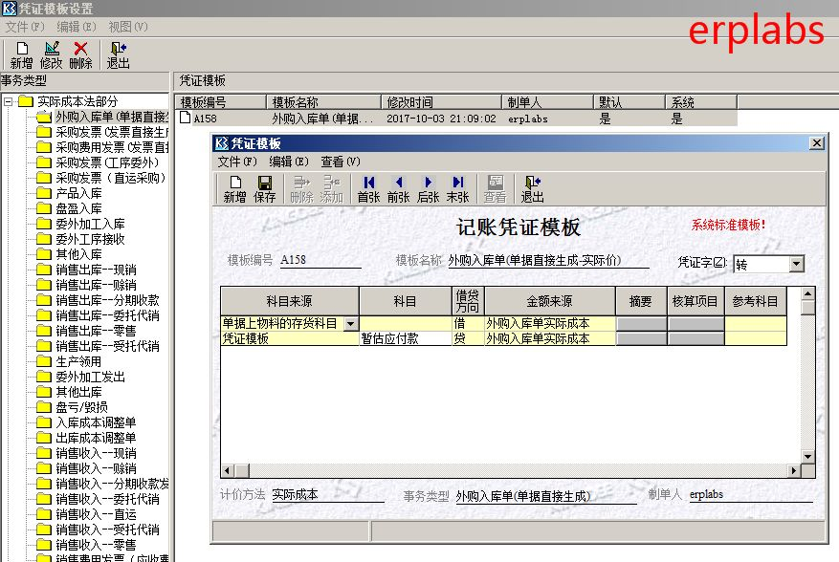Select 采购发票(工序委外) tree item
Screen dimensions: 839x562
107,162
